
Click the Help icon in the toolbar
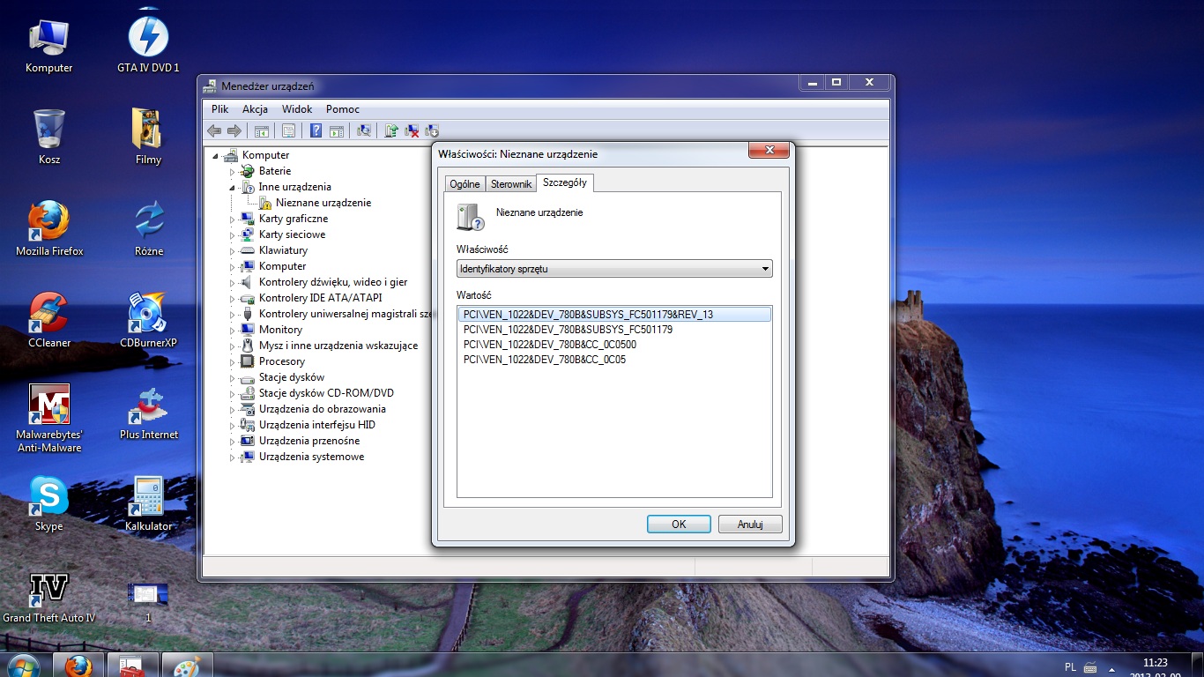coord(316,131)
